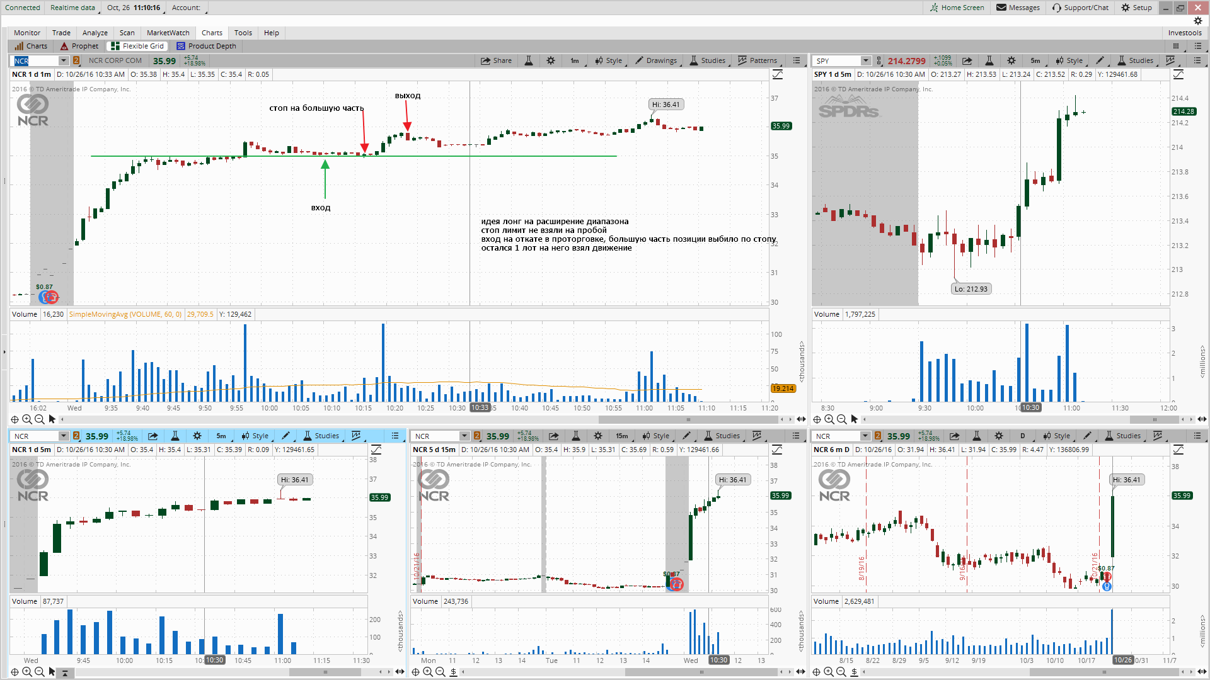This screenshot has width=1210, height=680.
Task: Expand the SPY symbol dropdown
Action: click(866, 60)
